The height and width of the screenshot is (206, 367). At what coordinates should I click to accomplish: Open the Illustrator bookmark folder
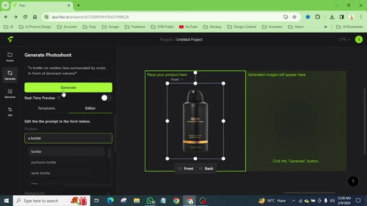272,27
